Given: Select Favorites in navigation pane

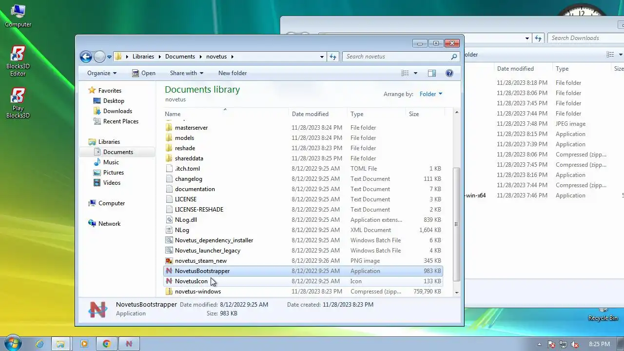Looking at the screenshot, I should [x=110, y=91].
